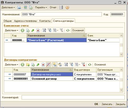Click the reread form icon in top toolbar

(26, 7)
